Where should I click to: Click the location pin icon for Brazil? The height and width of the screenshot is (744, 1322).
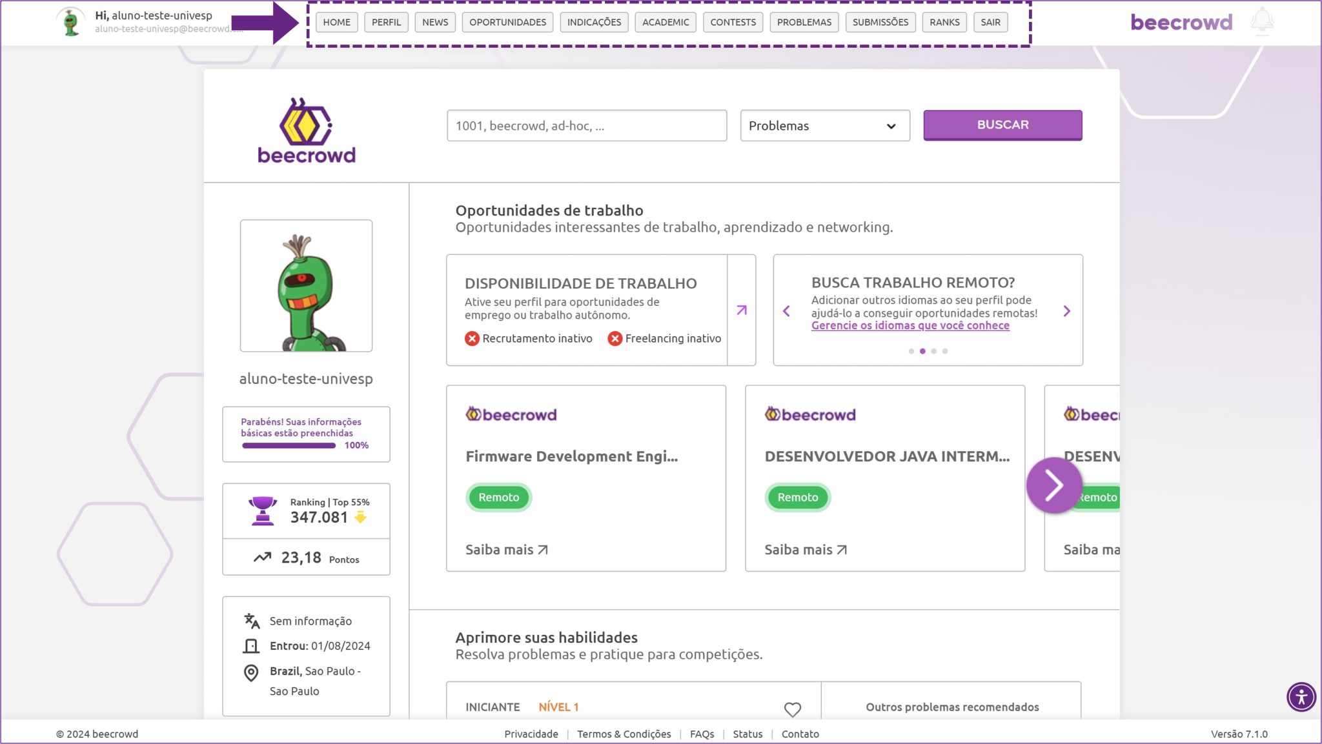point(251,673)
